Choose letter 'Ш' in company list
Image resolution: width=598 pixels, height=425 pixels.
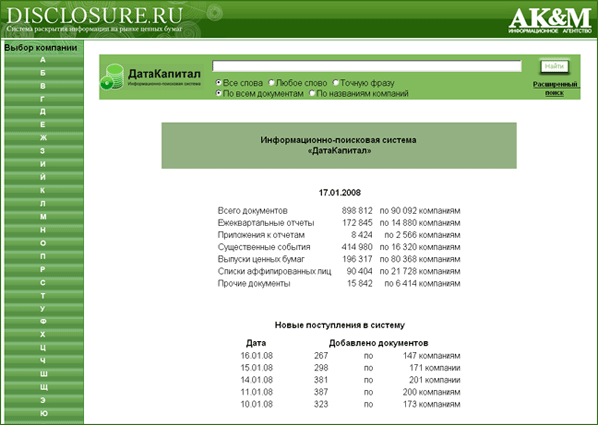point(43,372)
